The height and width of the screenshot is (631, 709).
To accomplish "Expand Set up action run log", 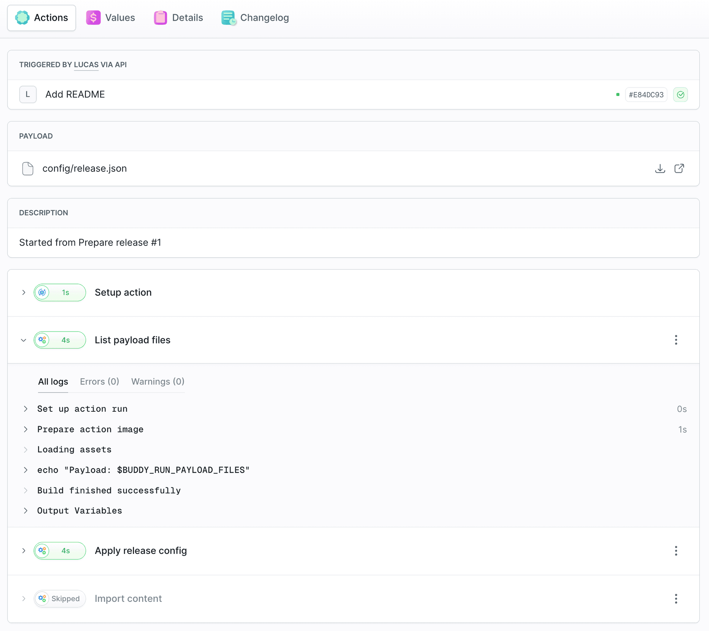I will click(x=25, y=409).
